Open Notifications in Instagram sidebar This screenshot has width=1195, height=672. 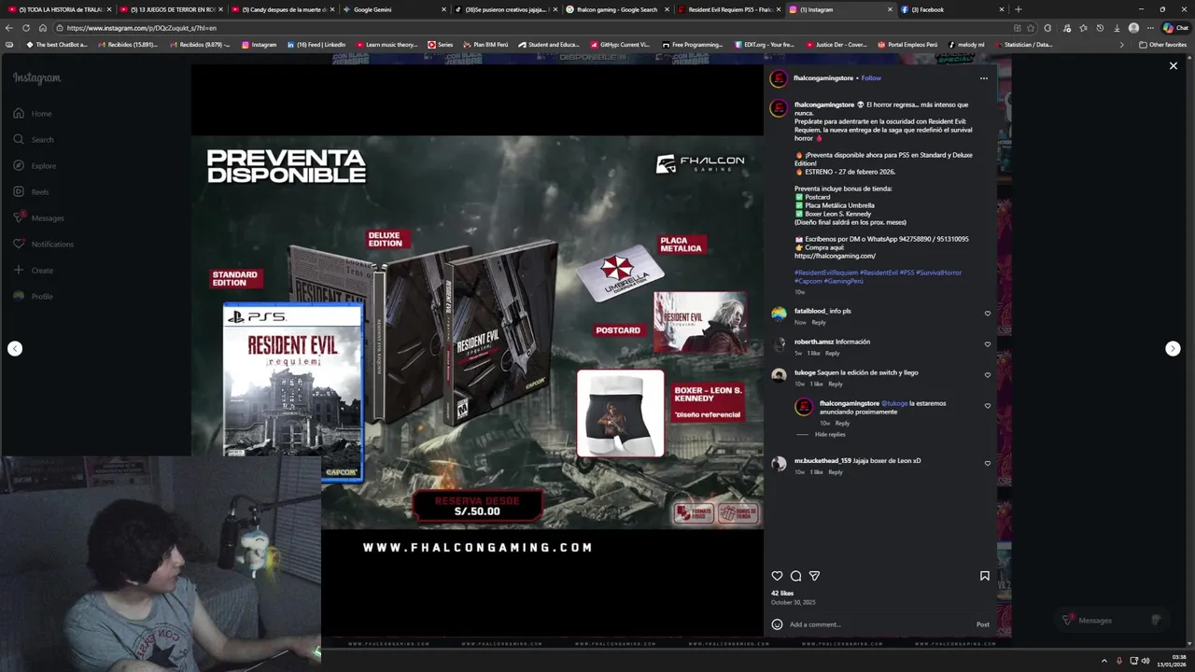pyautogui.click(x=43, y=245)
